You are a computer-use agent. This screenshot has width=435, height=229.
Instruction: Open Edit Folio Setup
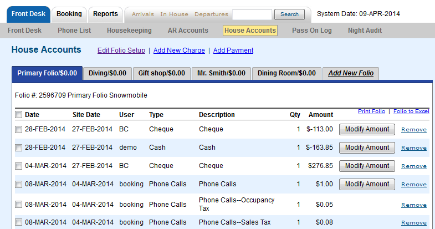coord(121,50)
